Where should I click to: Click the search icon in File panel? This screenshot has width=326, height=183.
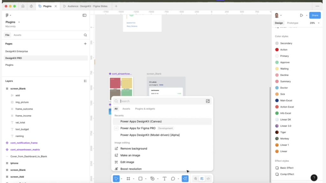[x=85, y=35]
